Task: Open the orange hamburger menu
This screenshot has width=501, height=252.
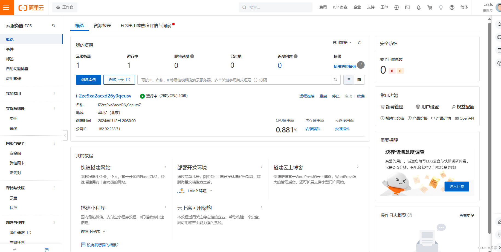Action: pyautogui.click(x=6, y=7)
